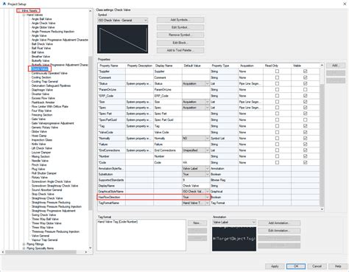The image size is (349, 272).
Task: Select Diaphragm Valve in the tree
Action: click(x=42, y=90)
